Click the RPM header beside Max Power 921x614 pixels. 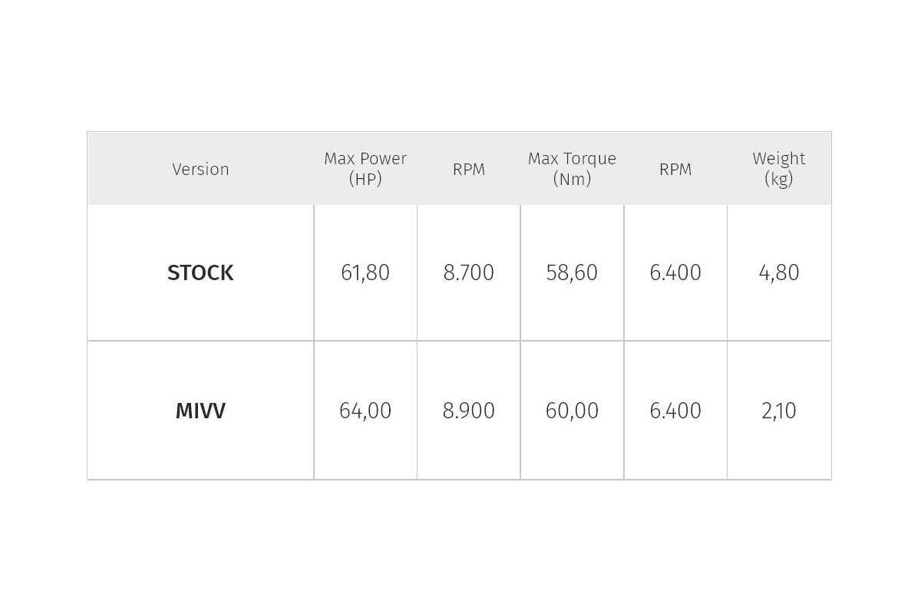point(469,169)
